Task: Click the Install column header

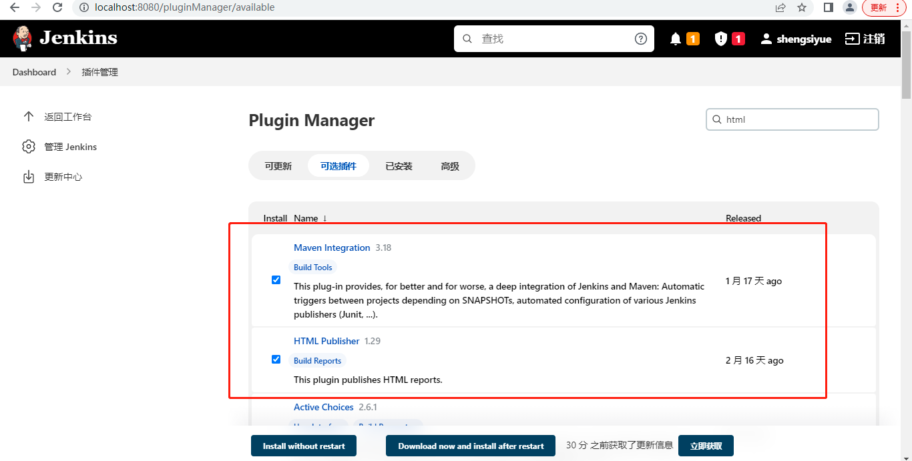Action: [275, 218]
